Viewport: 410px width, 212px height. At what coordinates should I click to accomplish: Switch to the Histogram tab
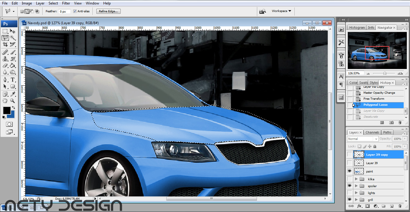tap(357, 28)
